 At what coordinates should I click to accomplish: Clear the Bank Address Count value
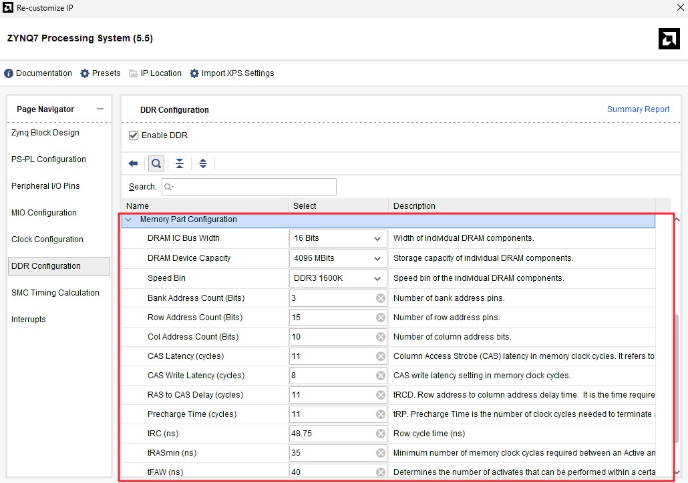(x=381, y=298)
